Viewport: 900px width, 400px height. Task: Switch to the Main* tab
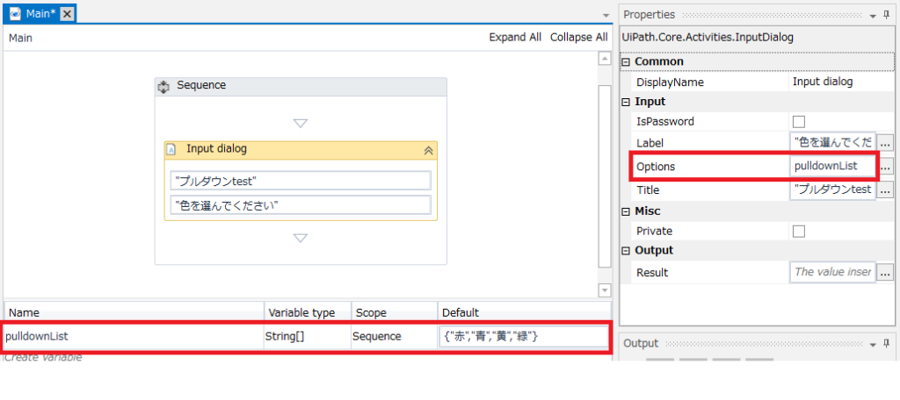tap(40, 14)
